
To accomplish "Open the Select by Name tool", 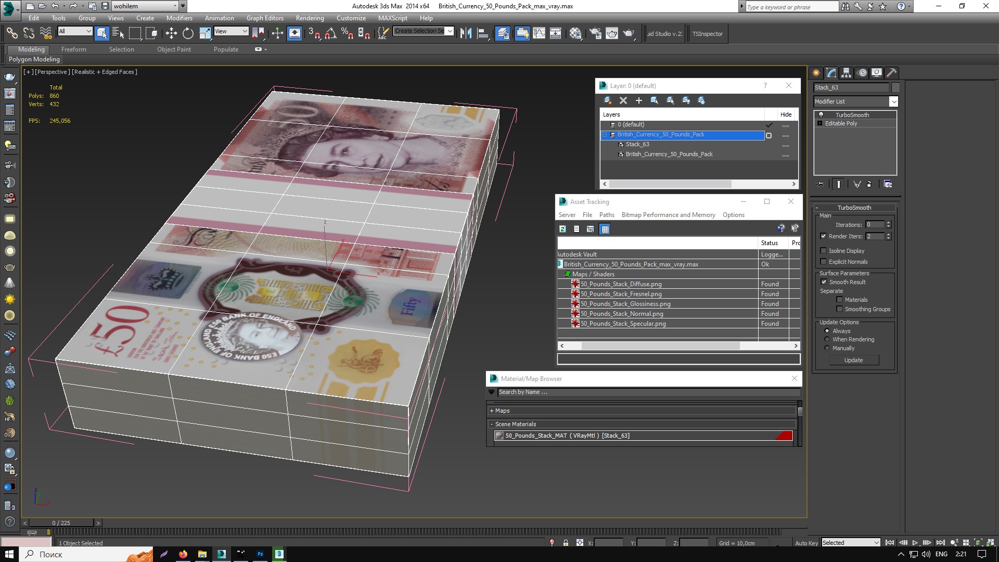I will coord(118,34).
